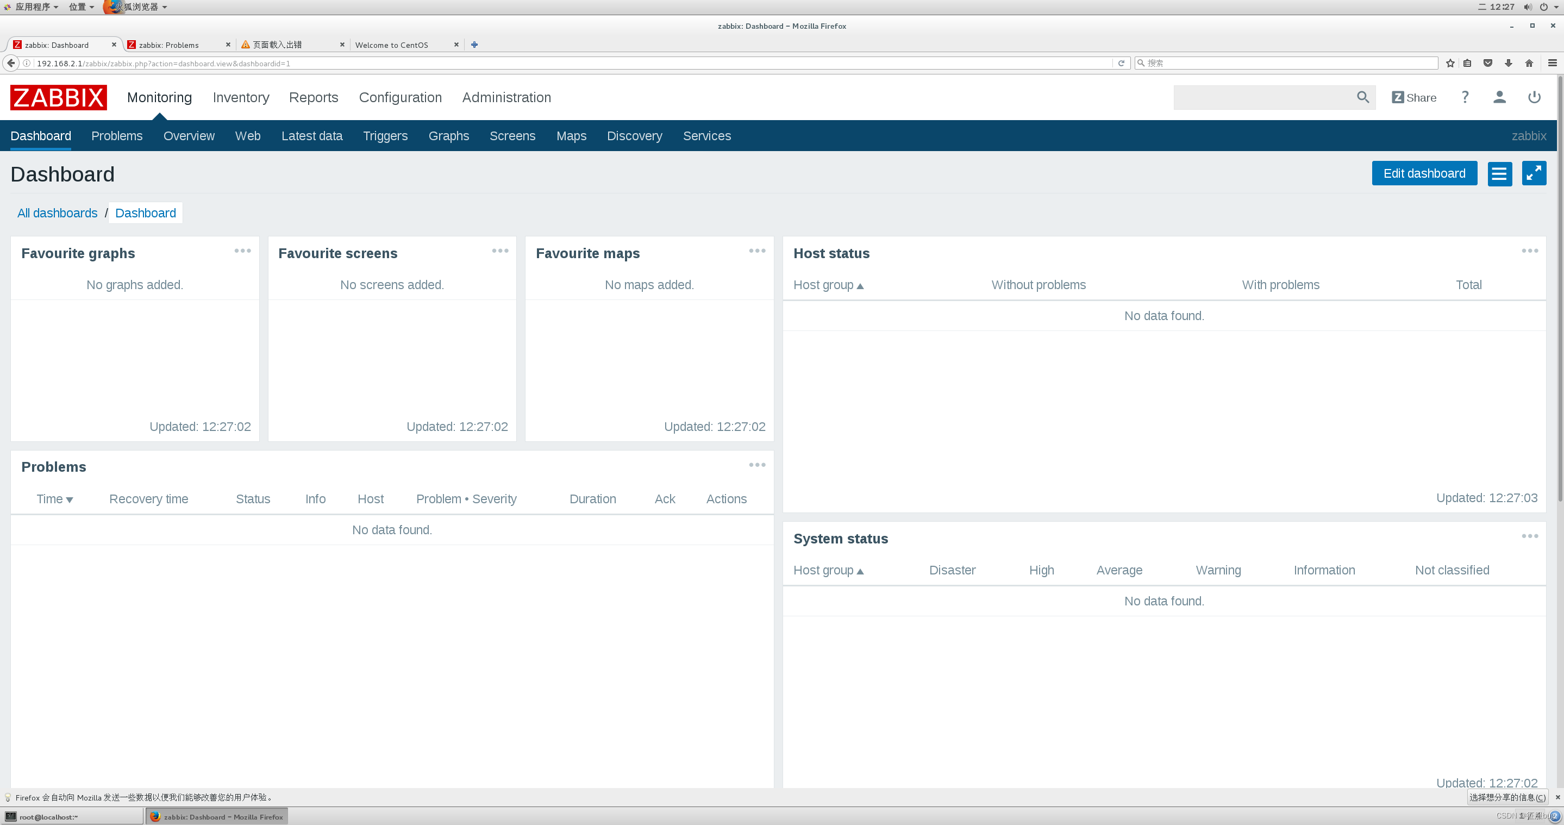Open the 火狐浏览器 app menu
Viewport: 1564px width, 825px height.
click(x=135, y=7)
